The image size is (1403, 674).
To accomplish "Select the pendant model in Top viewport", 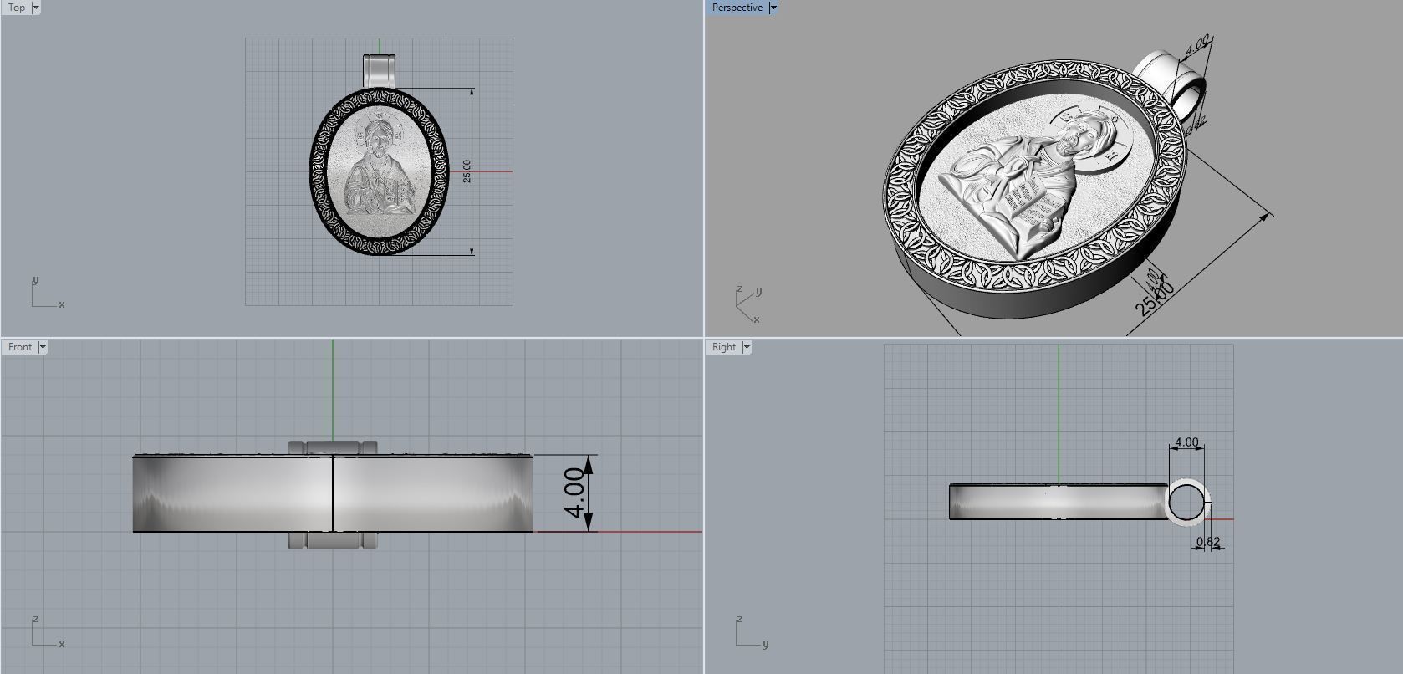I will coord(379,171).
